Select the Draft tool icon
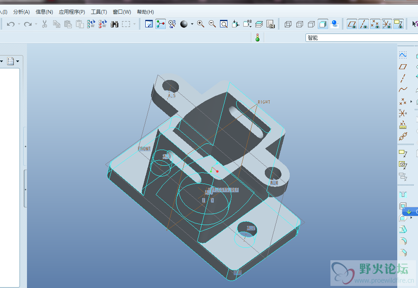This screenshot has width=418, height=288. [403, 229]
